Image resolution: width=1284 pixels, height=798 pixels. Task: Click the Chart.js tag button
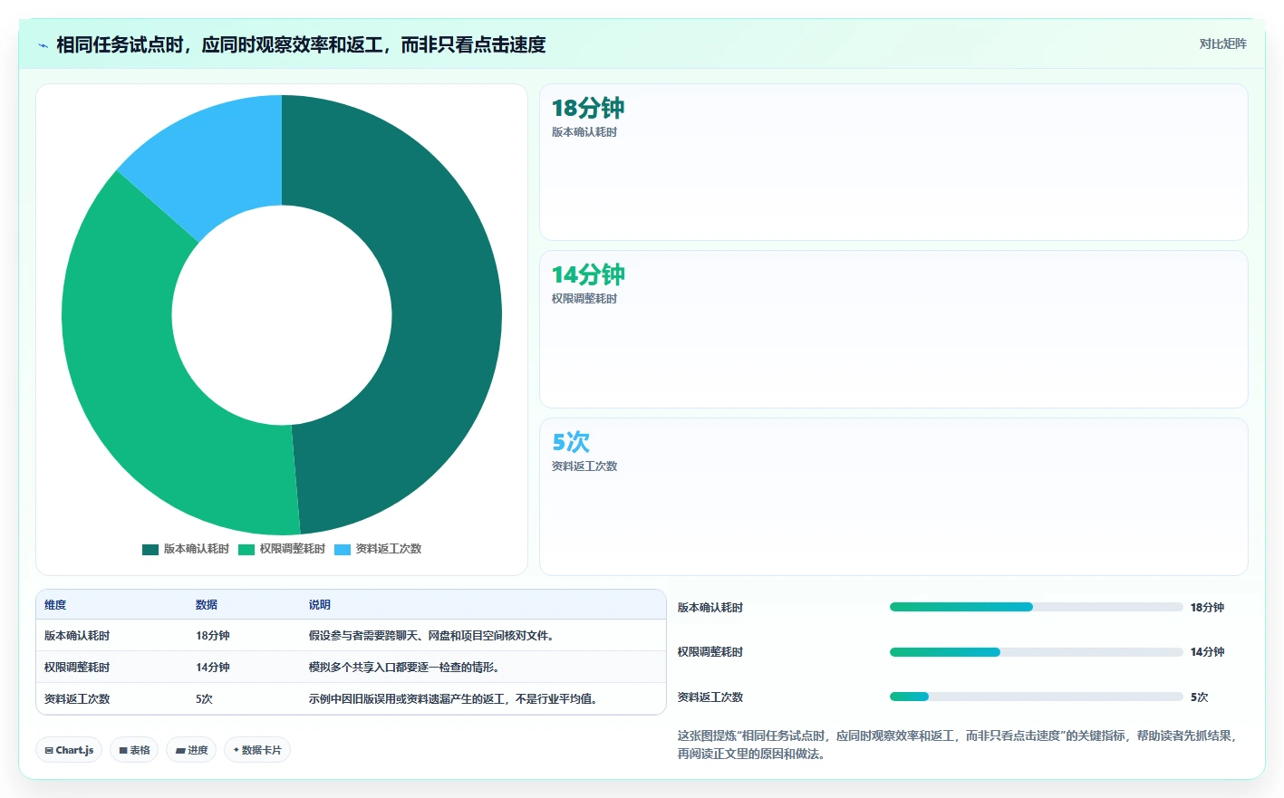69,750
